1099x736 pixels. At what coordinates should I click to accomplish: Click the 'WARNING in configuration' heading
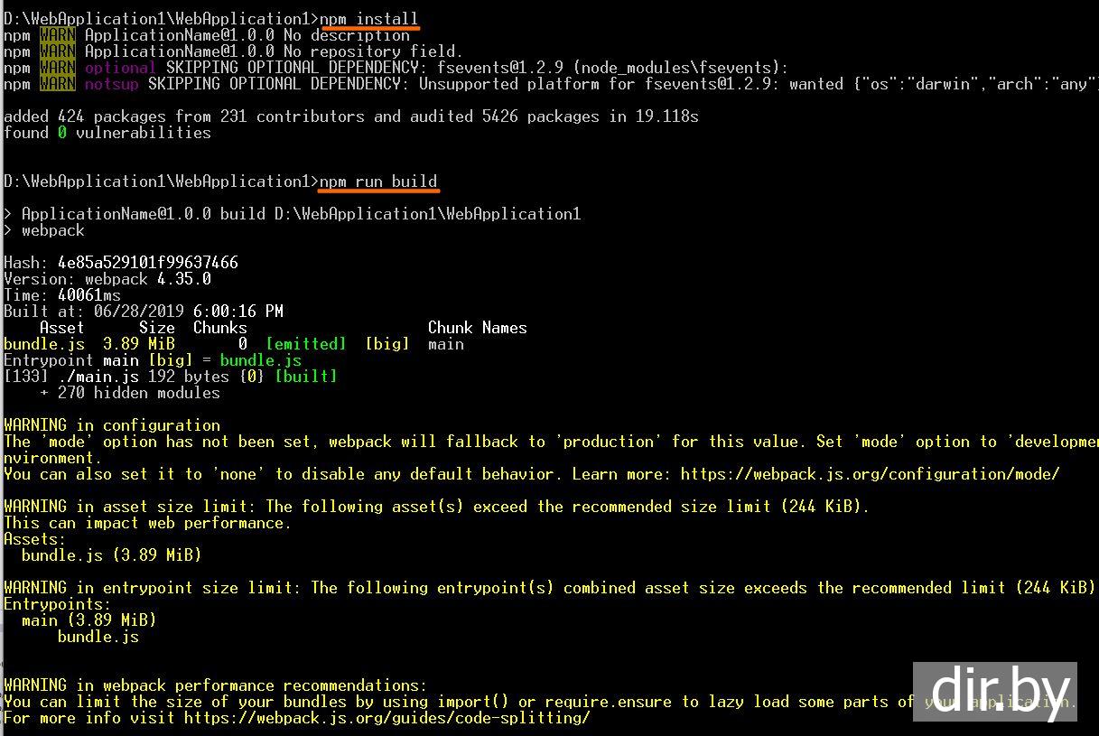tap(112, 425)
